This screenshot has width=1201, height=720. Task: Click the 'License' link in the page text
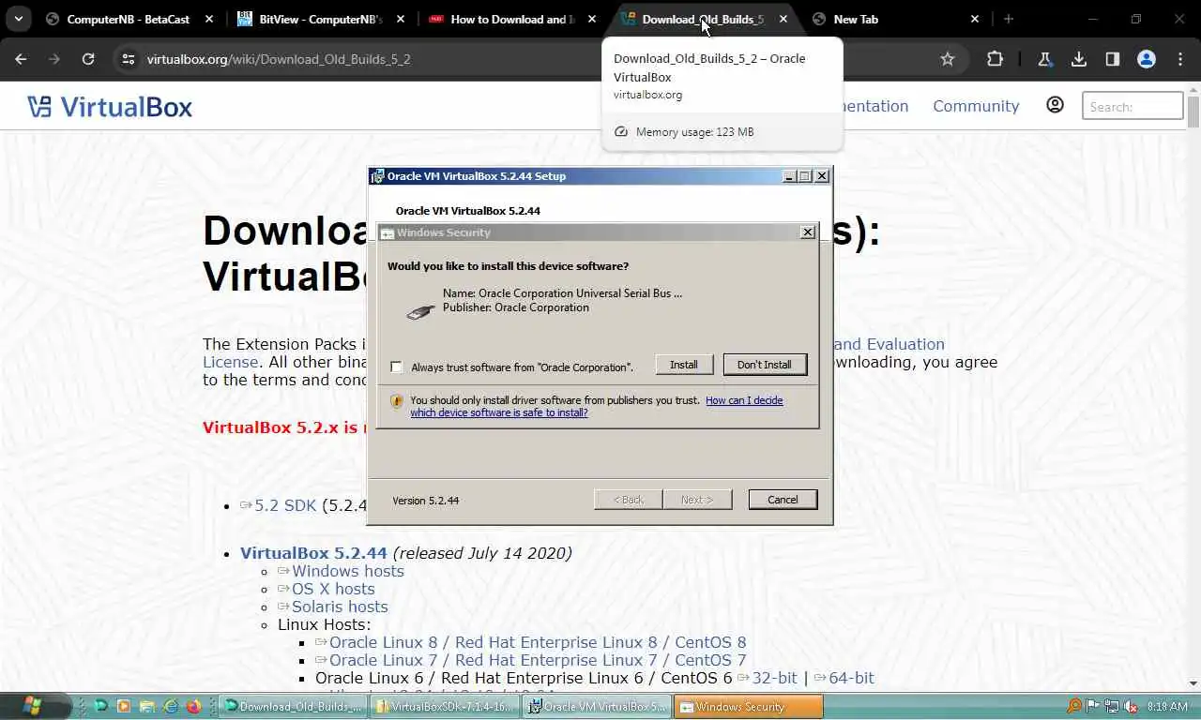[230, 362]
